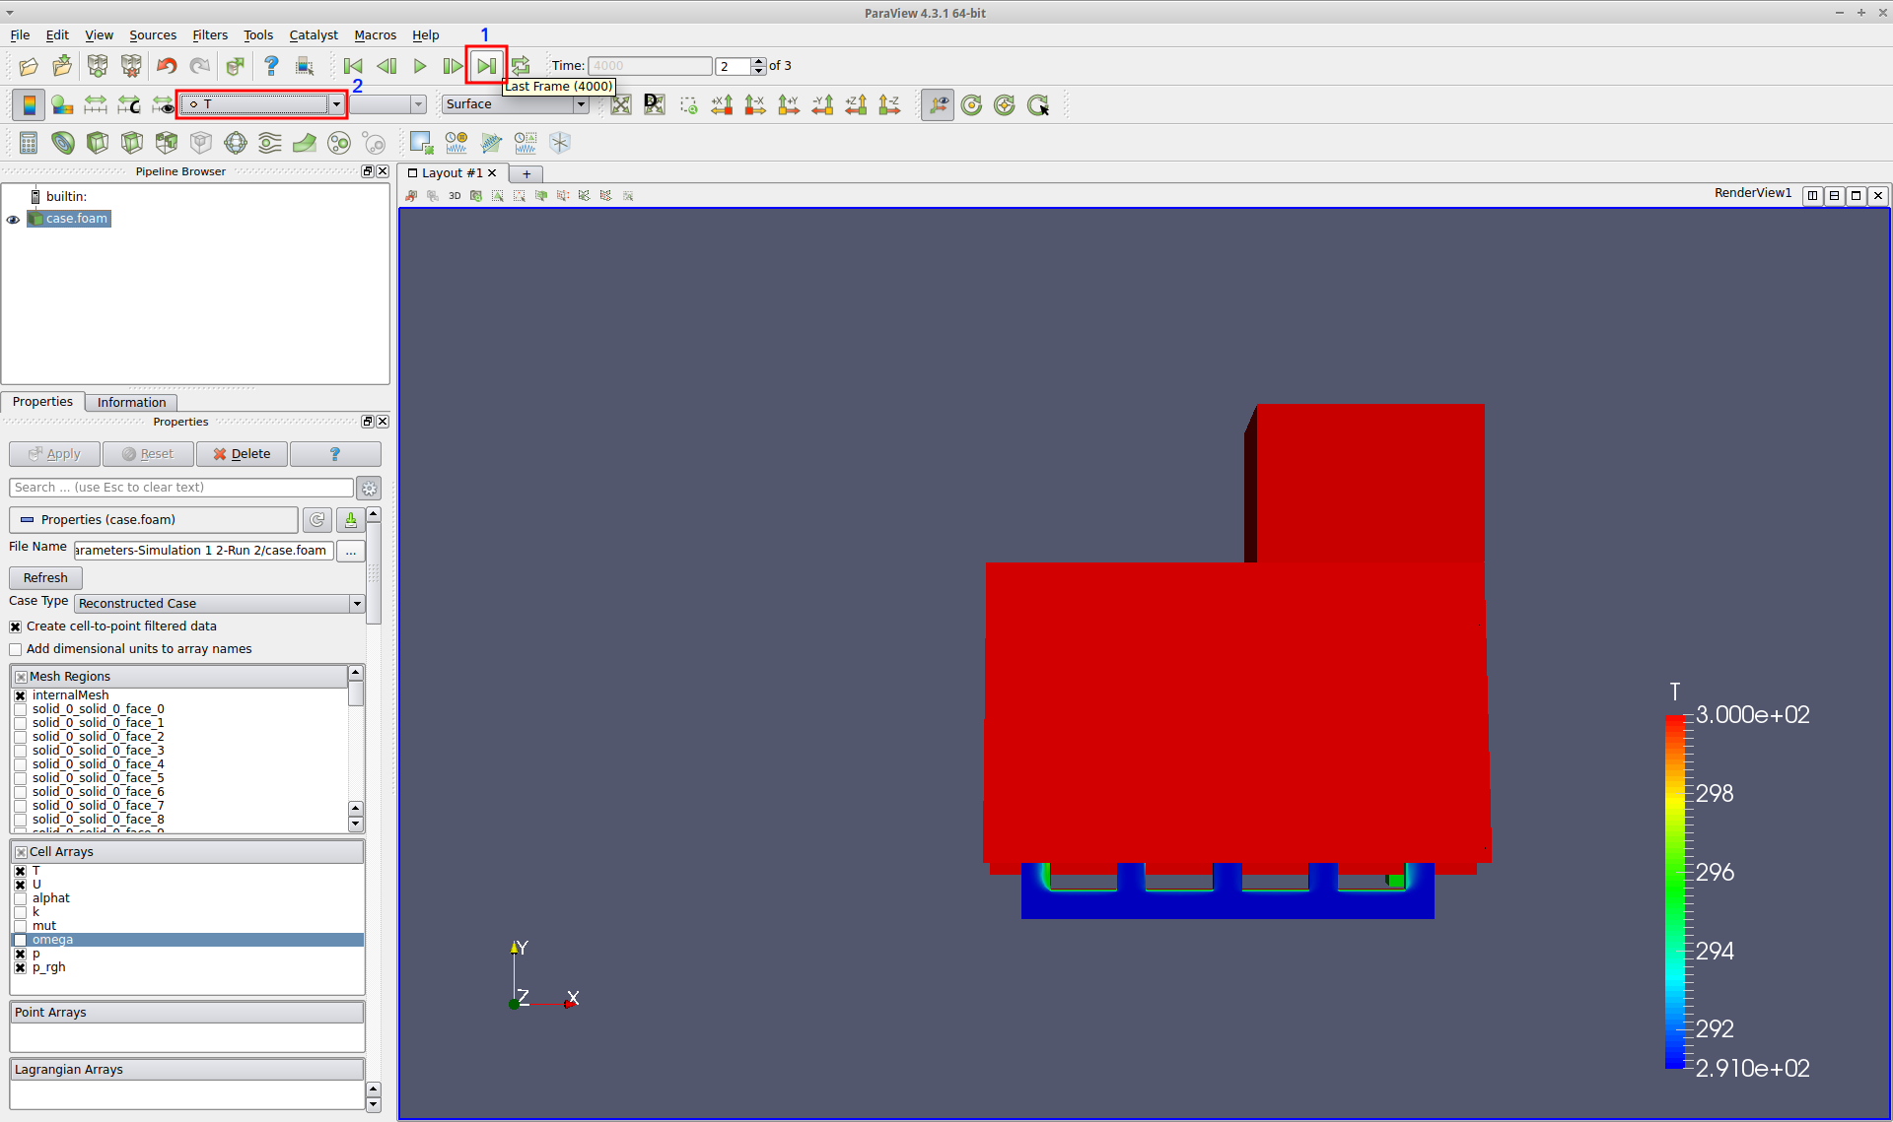
Task: Click the Reset Camera icon
Action: (x=620, y=104)
